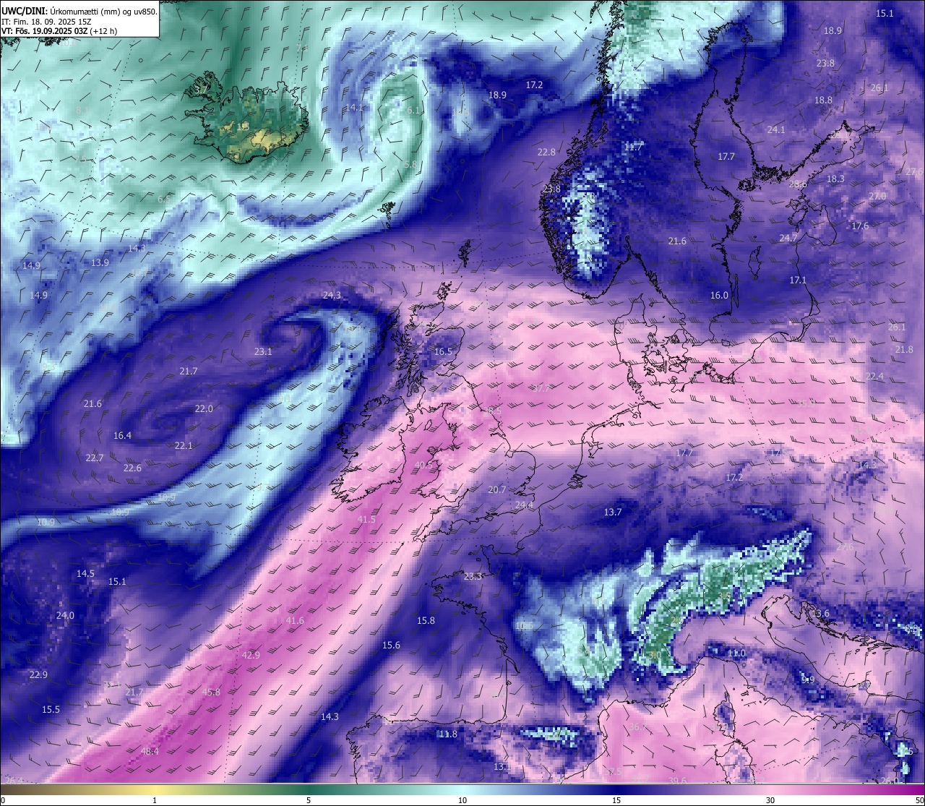
Task: Click the 20.7 value over England
Action: [x=497, y=489]
